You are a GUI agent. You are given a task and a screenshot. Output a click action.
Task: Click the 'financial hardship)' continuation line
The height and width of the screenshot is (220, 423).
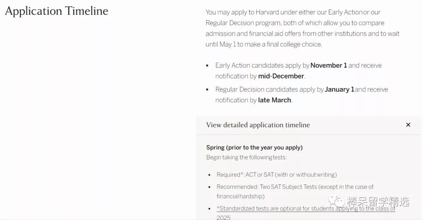pyautogui.click(x=240, y=196)
